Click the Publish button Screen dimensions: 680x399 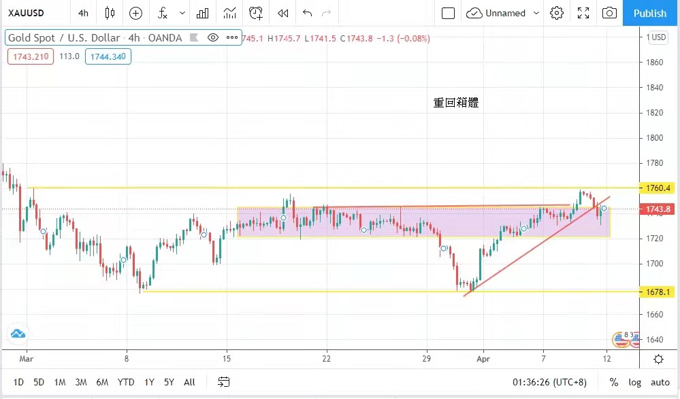click(x=650, y=13)
